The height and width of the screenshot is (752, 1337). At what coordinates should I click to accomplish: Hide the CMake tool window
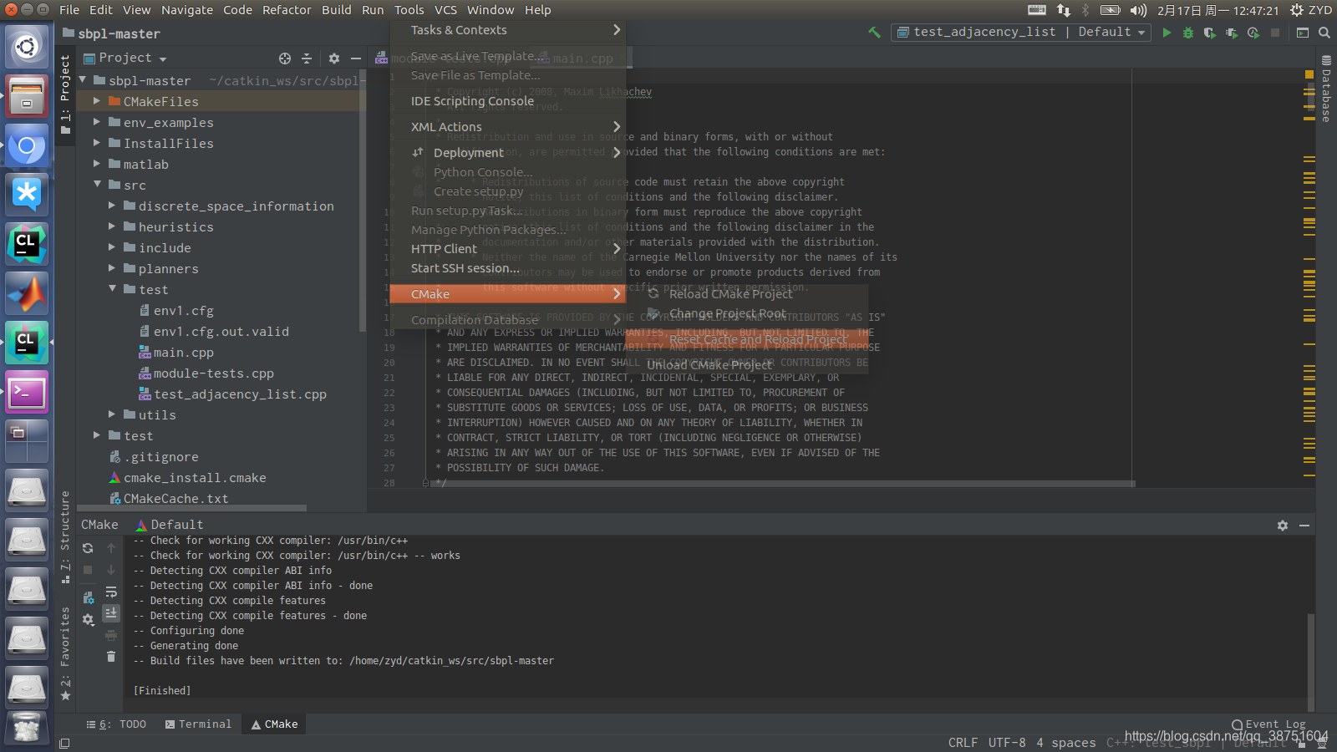(x=1304, y=526)
